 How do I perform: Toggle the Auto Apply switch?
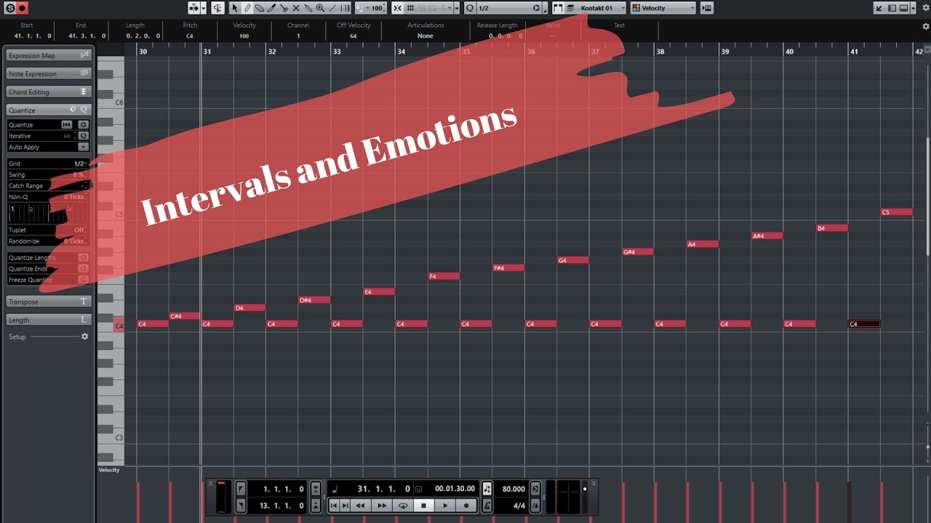pos(84,147)
